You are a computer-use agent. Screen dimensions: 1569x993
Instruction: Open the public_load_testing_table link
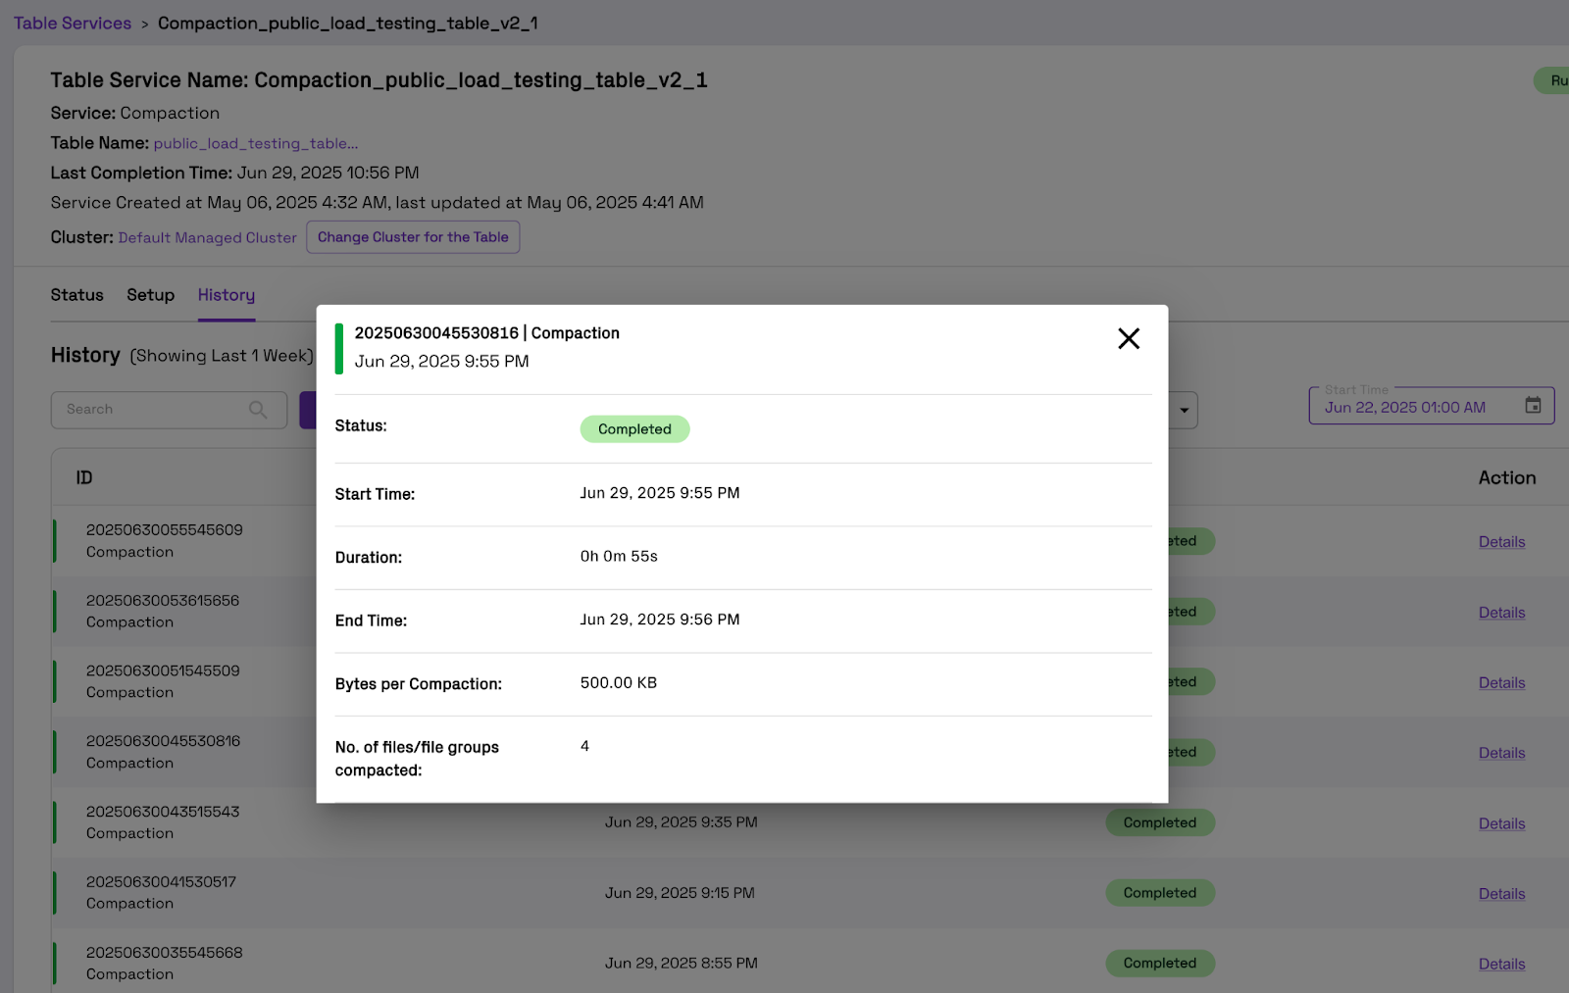tap(256, 143)
